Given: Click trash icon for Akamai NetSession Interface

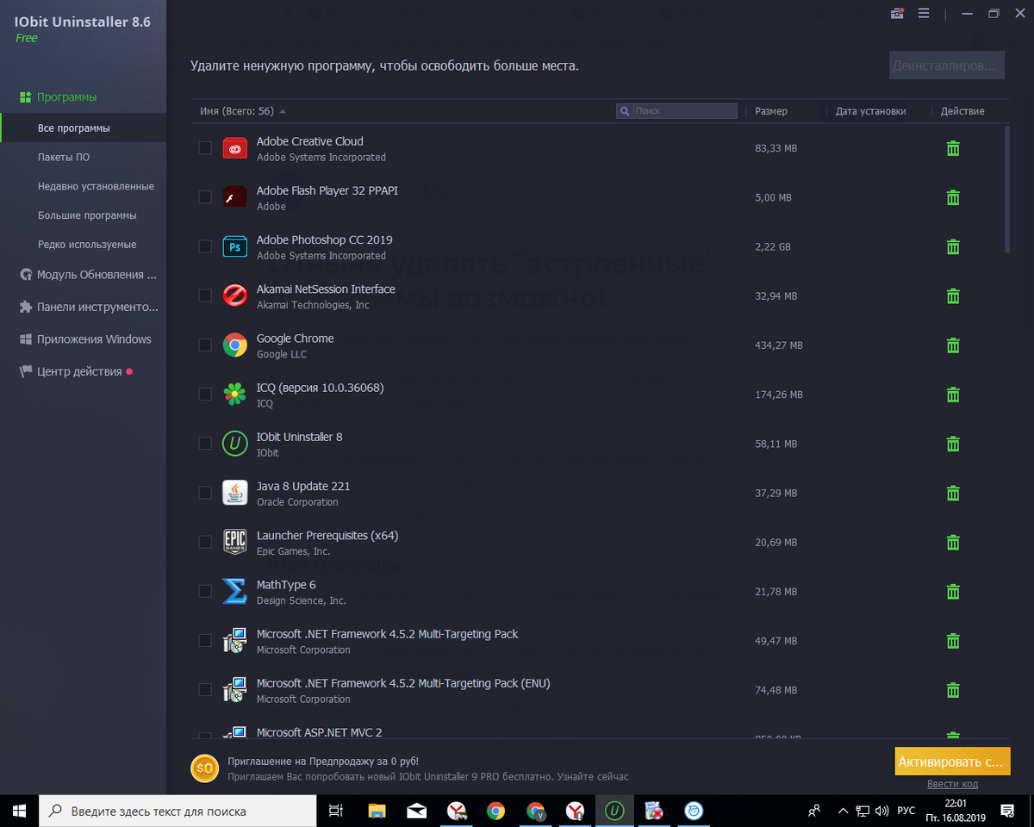Looking at the screenshot, I should 953,295.
